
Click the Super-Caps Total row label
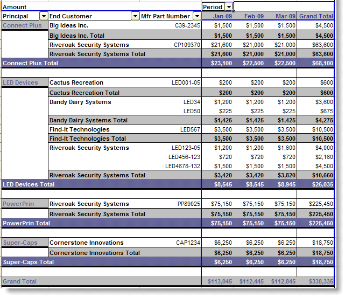click(x=28, y=262)
